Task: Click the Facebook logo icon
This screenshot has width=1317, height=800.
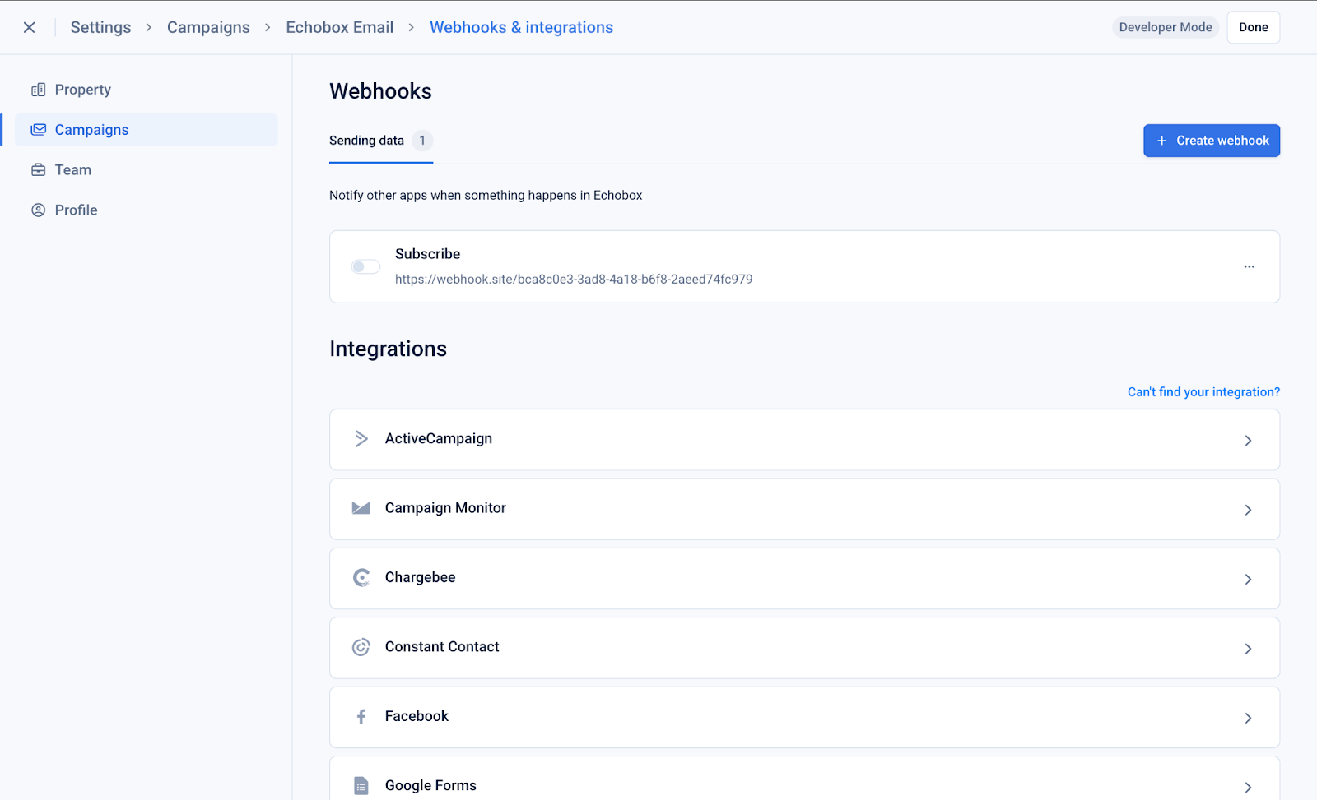Action: coord(361,717)
